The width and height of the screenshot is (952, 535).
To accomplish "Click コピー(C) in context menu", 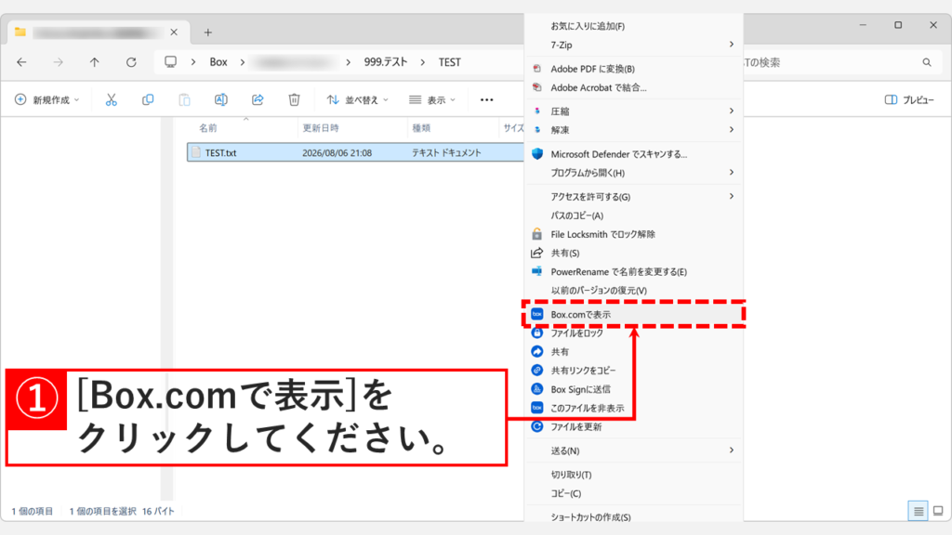I will click(x=633, y=494).
